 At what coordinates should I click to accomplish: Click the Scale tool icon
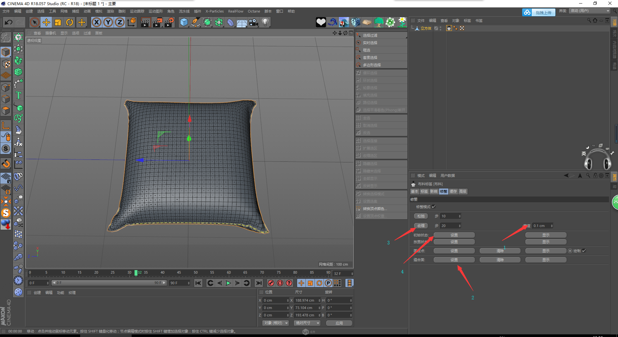58,22
